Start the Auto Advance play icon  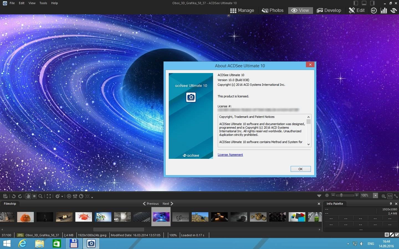[69, 196]
